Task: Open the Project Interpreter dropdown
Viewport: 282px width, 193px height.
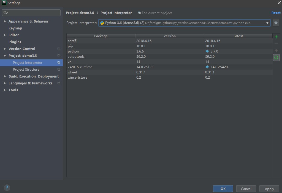Action: click(x=267, y=23)
